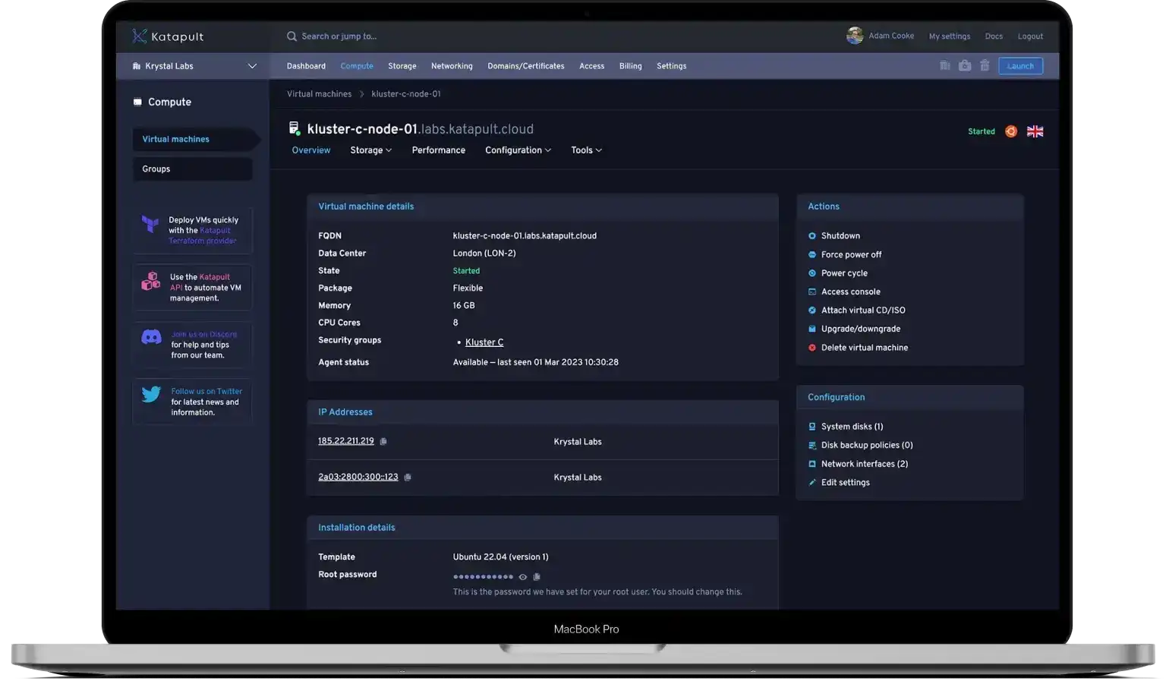Screen dimensions: 1166x681
Task: Open the Katapult Terraform provider link
Action: [x=203, y=235]
